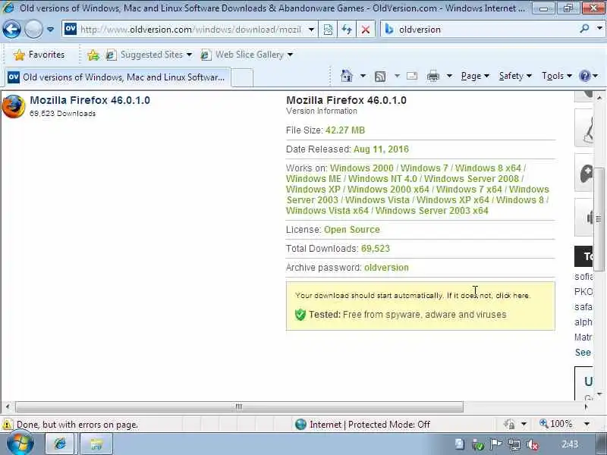Expand the Feeds dropdown arrow

click(x=397, y=76)
